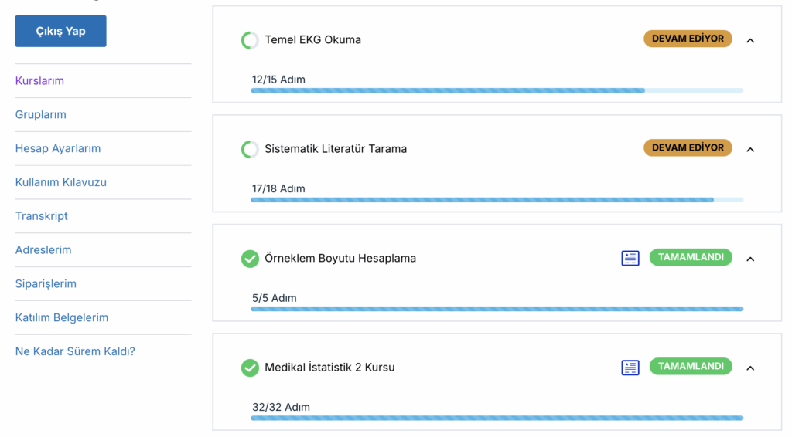The height and width of the screenshot is (437, 792).
Task: Click green checkmark of Medikal İstatistik 2 Kursu
Action: coord(250,368)
